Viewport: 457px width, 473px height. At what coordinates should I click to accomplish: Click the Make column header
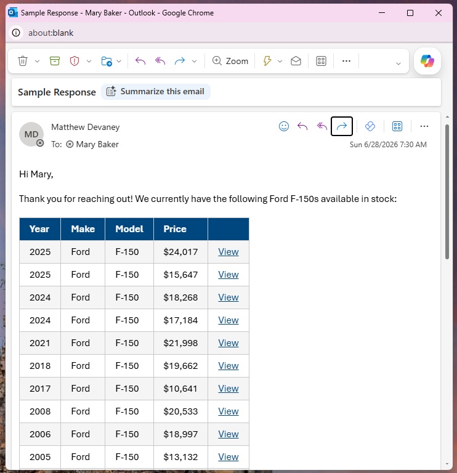(83, 229)
